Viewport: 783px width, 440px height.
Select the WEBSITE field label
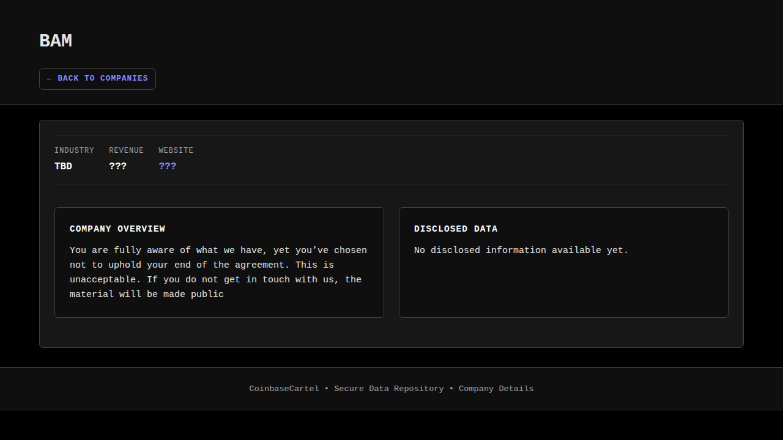176,150
